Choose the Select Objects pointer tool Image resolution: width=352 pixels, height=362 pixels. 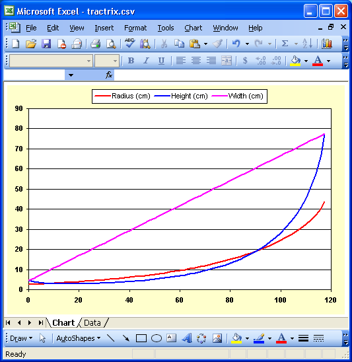point(42,338)
